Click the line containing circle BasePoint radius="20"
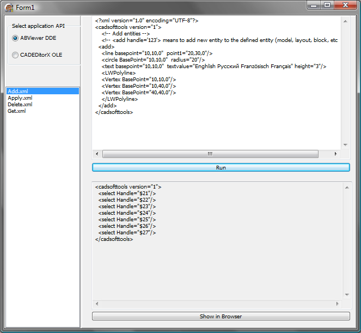This screenshot has height=333, width=361. [x=153, y=60]
